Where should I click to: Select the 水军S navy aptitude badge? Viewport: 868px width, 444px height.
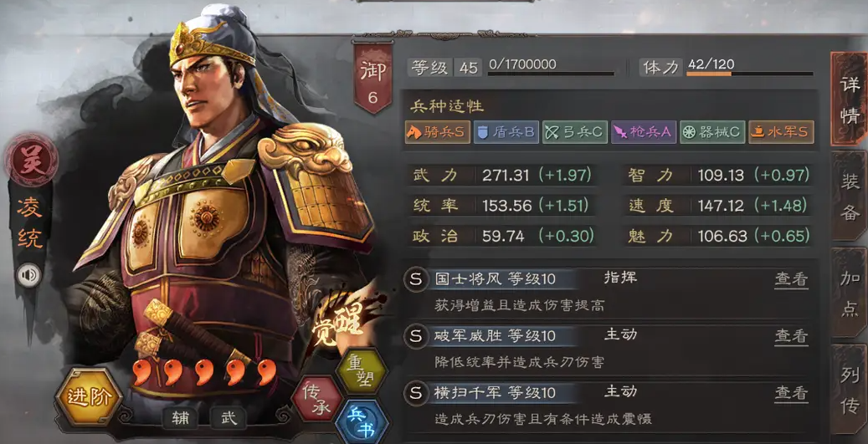[x=781, y=132]
